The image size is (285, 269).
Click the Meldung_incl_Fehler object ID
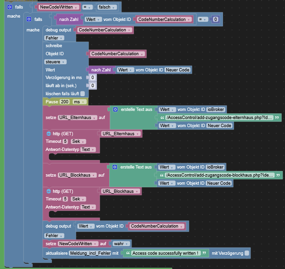tap(91, 253)
